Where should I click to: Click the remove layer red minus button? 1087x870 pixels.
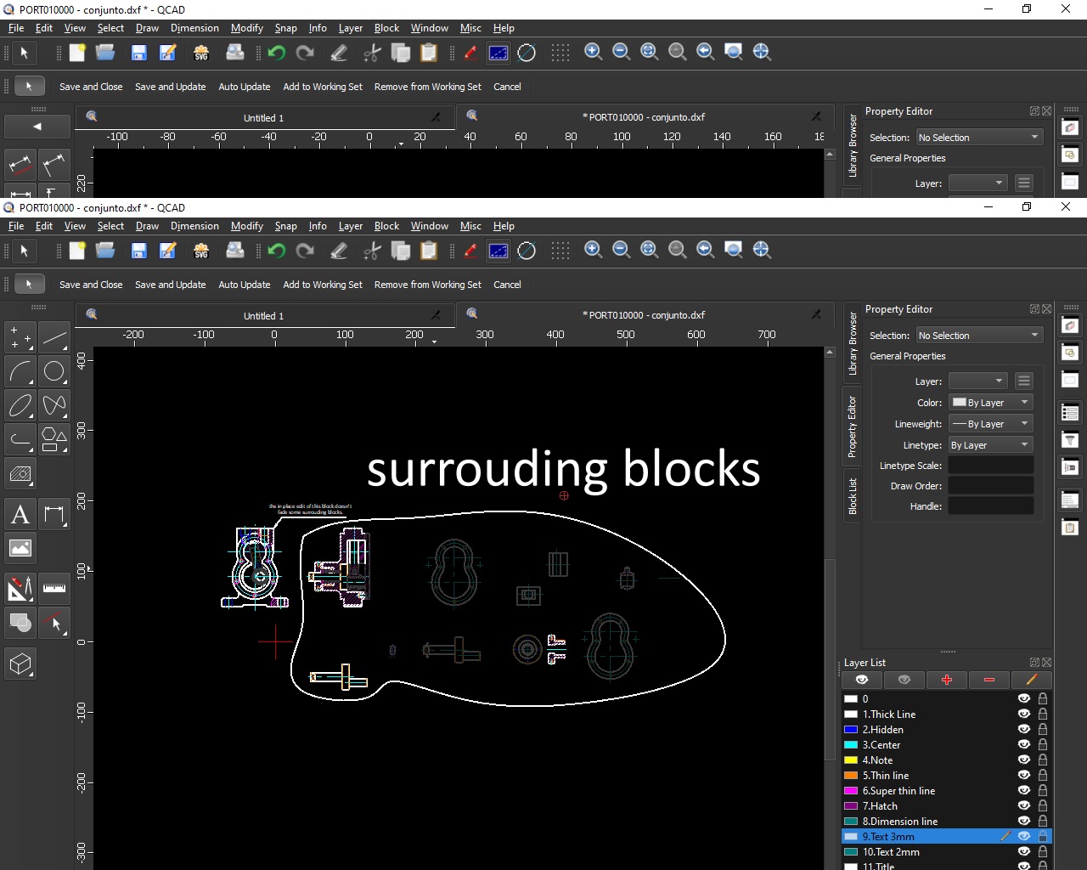[x=989, y=680]
